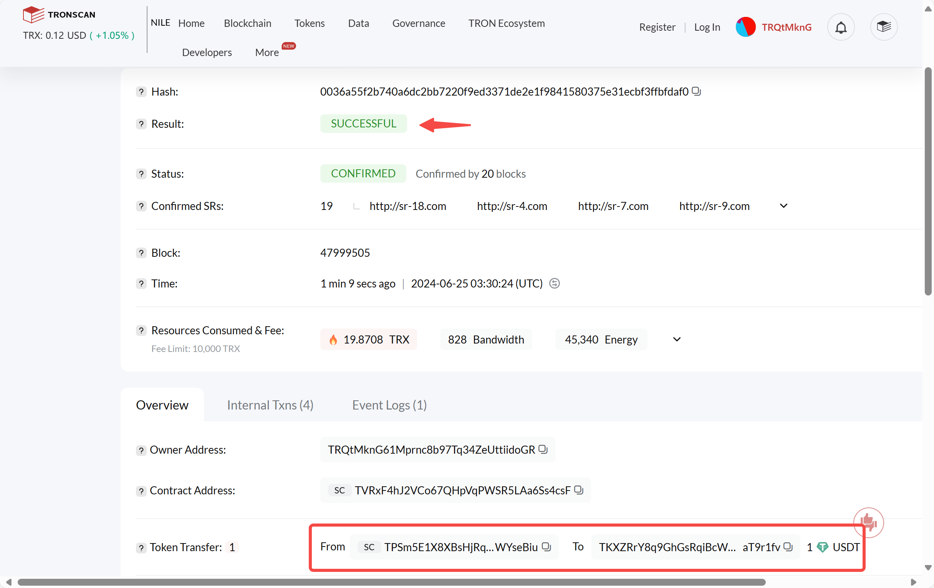
Task: Click the scroll-down arrow at right edge
Action: pos(927,567)
